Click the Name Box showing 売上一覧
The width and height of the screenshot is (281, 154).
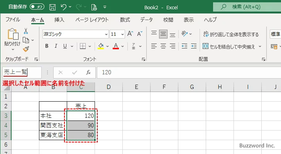[22, 72]
